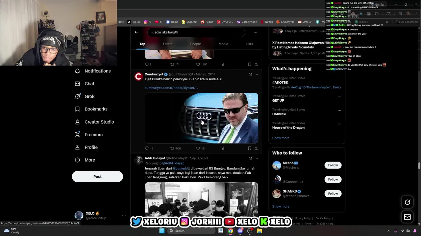Open the TikTok bookmark

(134, 22)
